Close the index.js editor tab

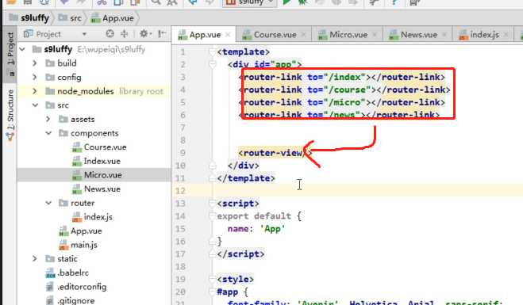tap(506, 35)
